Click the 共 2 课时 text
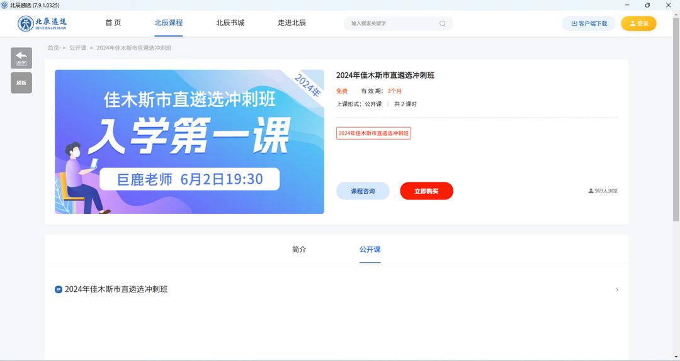This screenshot has width=680, height=361. pyautogui.click(x=405, y=104)
